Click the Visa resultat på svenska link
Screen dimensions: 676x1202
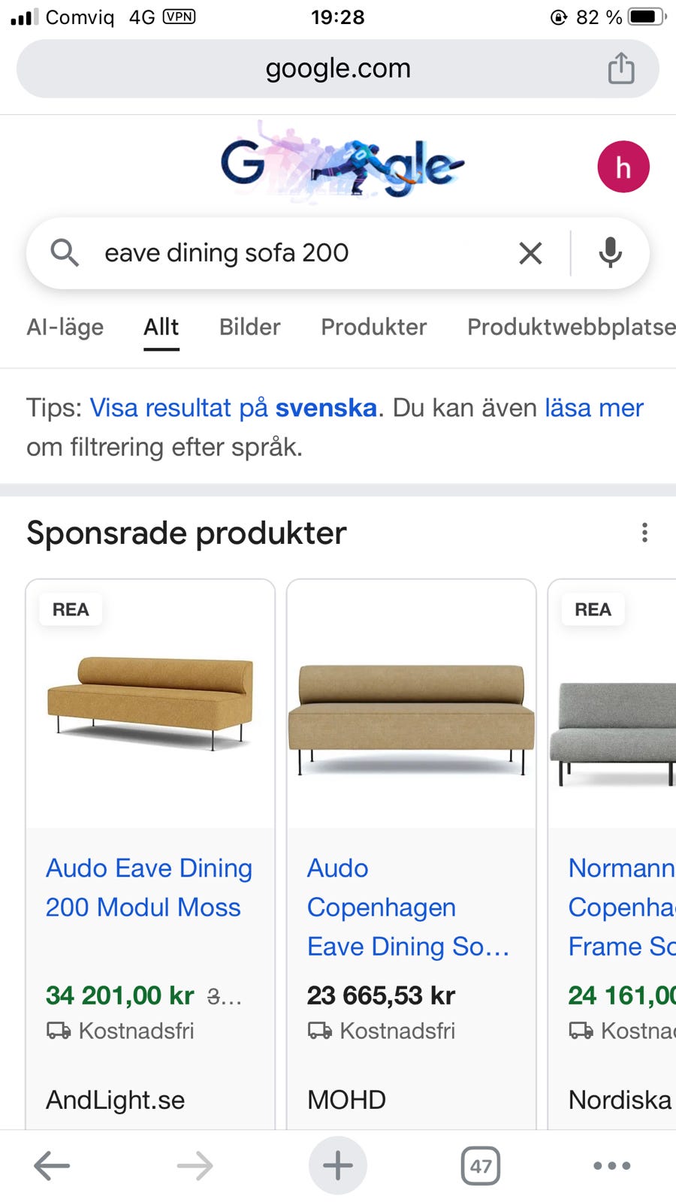pos(233,408)
